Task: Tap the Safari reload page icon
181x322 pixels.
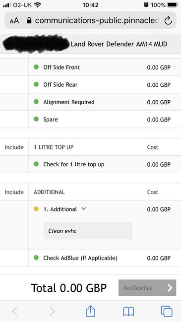Action: point(168,20)
